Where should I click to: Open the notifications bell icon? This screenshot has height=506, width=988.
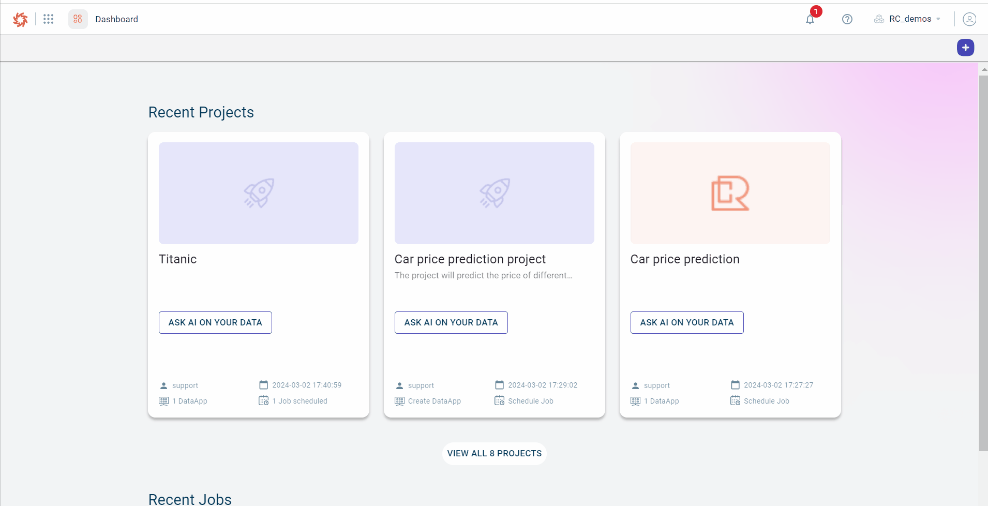click(x=810, y=20)
